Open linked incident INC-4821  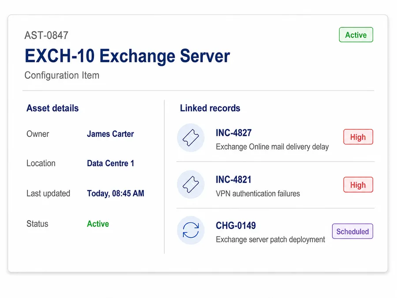233,179
